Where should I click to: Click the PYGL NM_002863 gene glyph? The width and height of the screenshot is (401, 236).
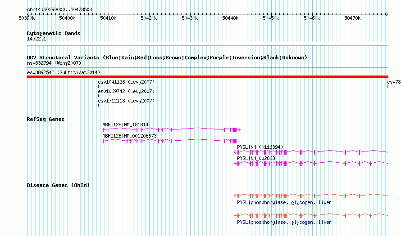311,164
